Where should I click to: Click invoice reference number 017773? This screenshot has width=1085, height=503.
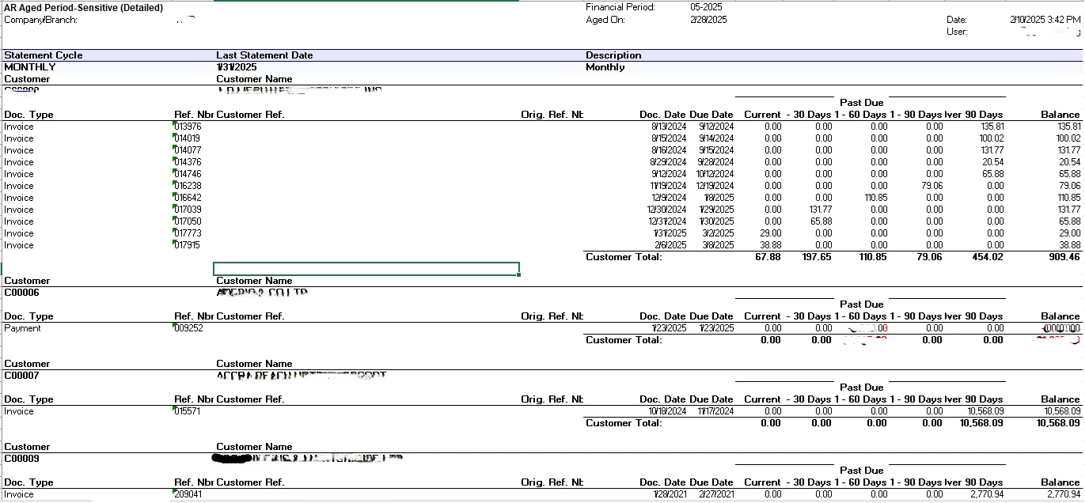(x=188, y=233)
